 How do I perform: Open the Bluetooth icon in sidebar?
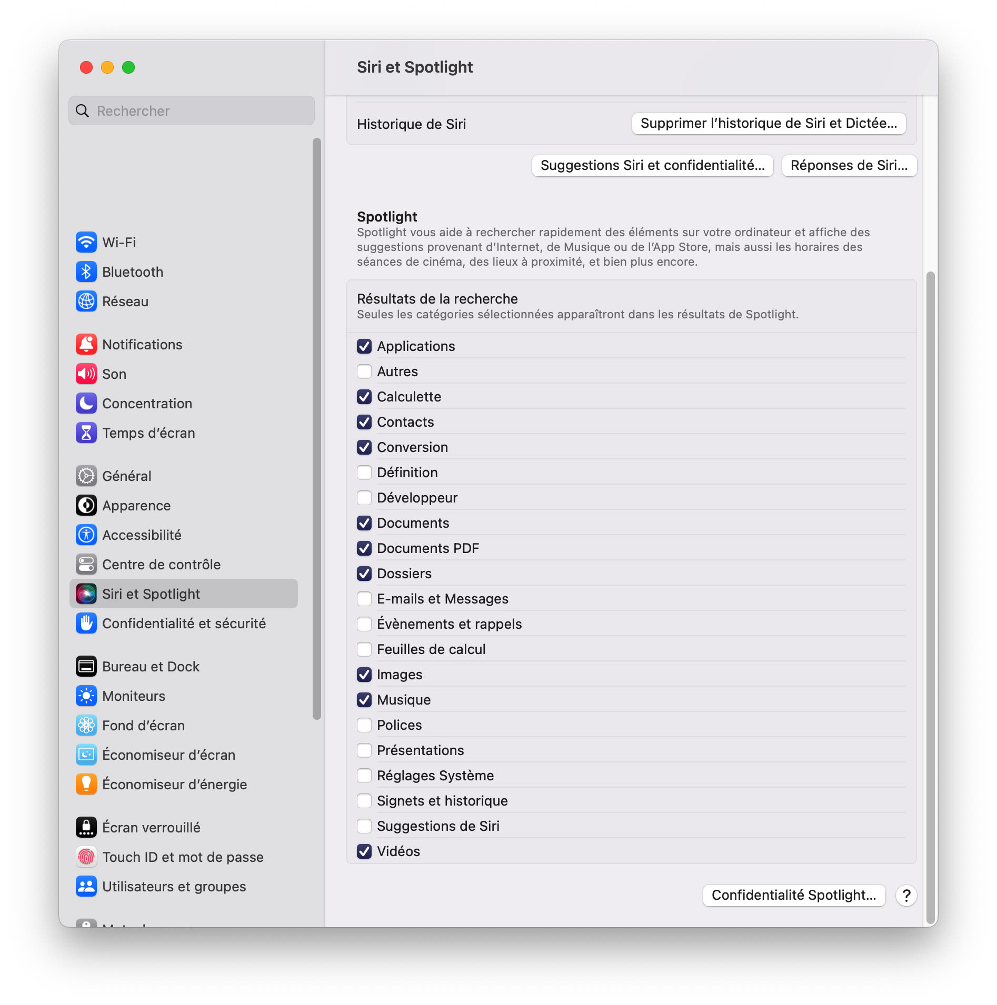pyautogui.click(x=86, y=272)
